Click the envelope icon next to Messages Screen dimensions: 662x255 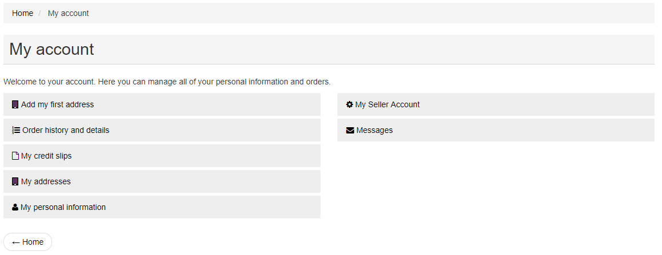350,130
